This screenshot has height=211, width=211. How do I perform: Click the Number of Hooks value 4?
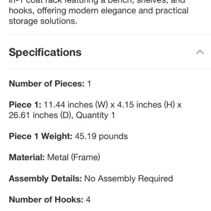coord(88,199)
